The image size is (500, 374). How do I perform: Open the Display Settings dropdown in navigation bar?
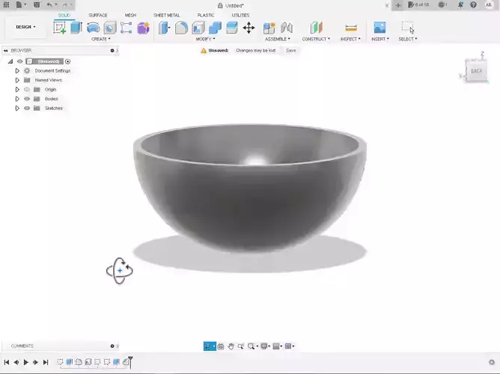[265, 346]
